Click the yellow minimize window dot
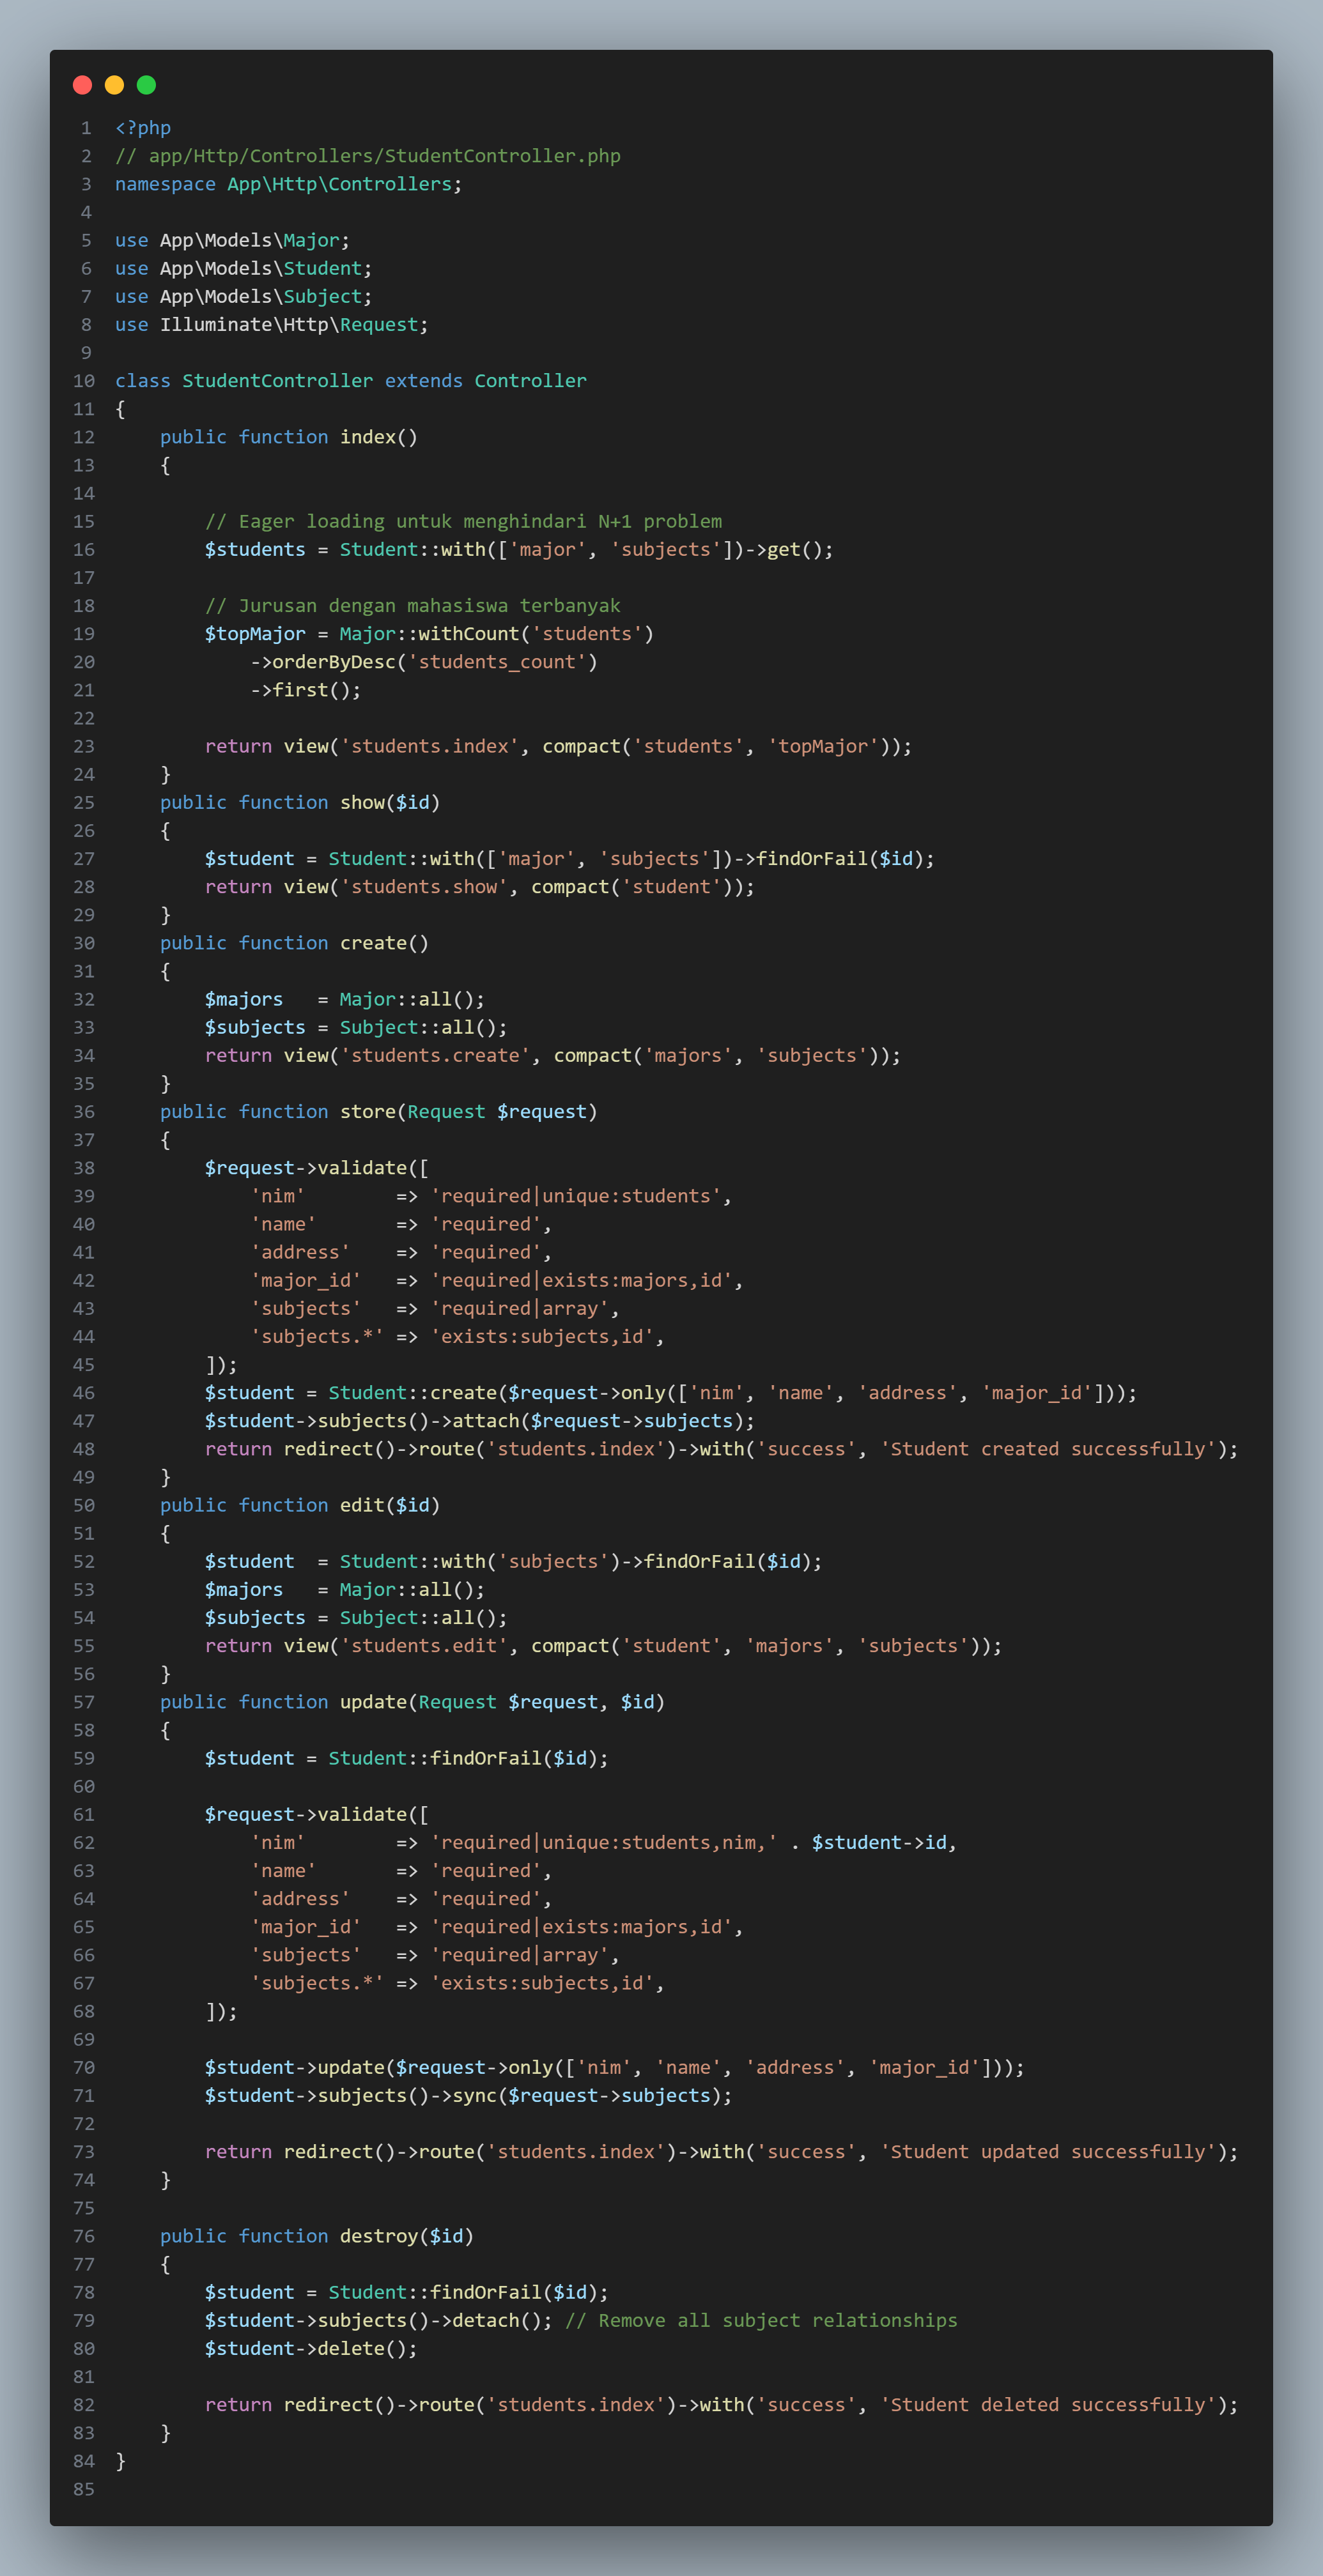The height and width of the screenshot is (2576, 1323). point(114,85)
